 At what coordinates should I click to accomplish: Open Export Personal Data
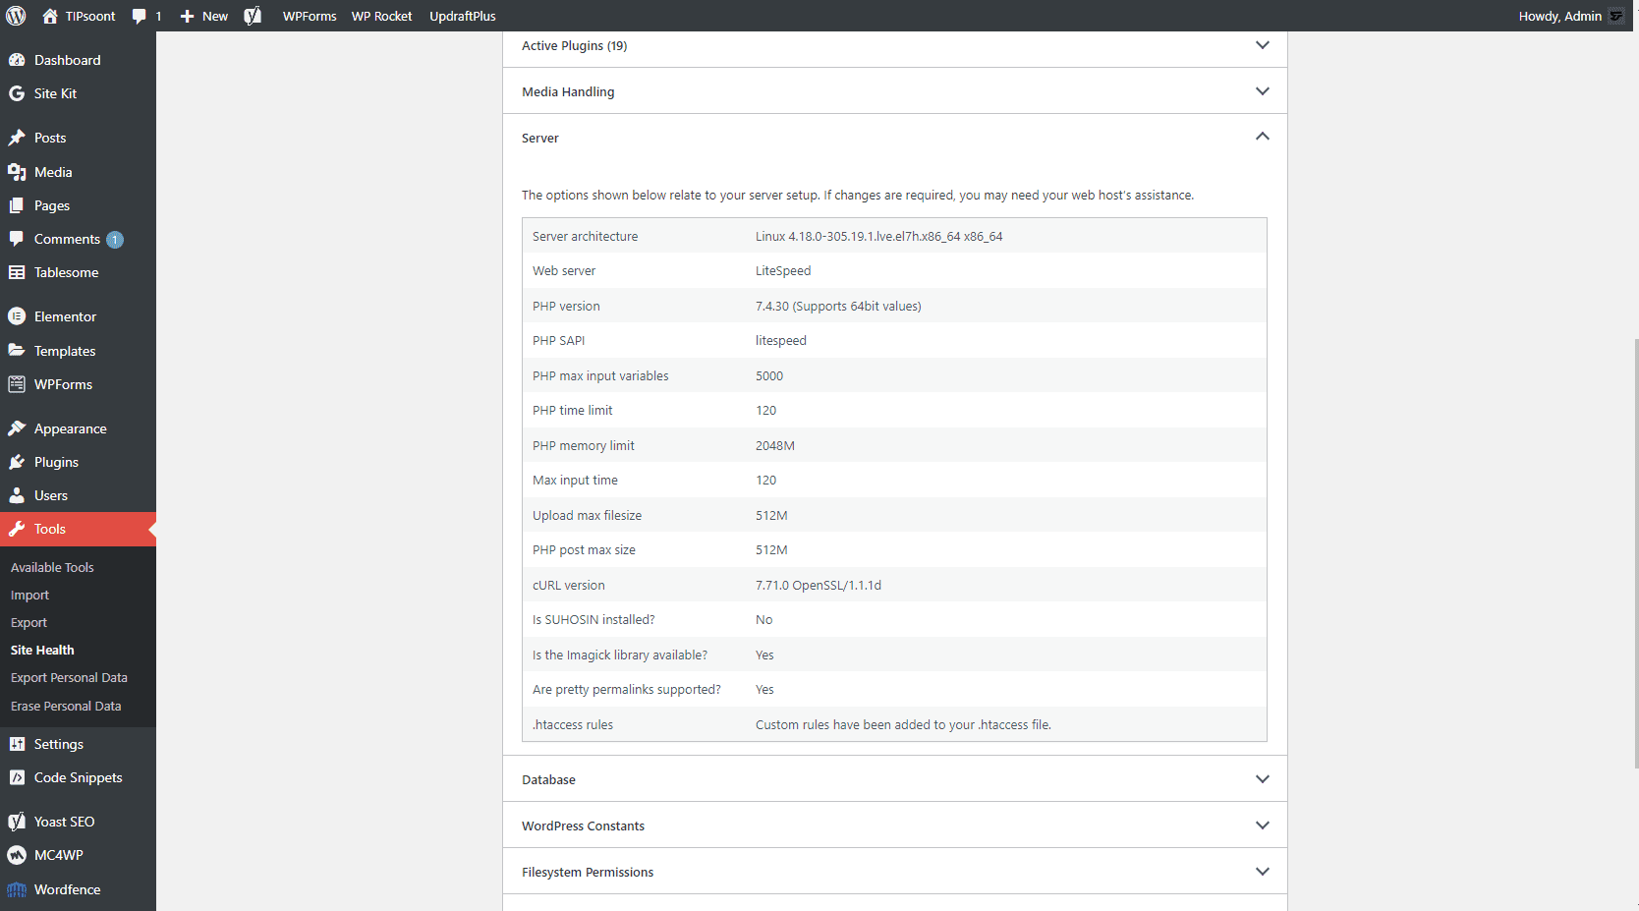pyautogui.click(x=69, y=677)
